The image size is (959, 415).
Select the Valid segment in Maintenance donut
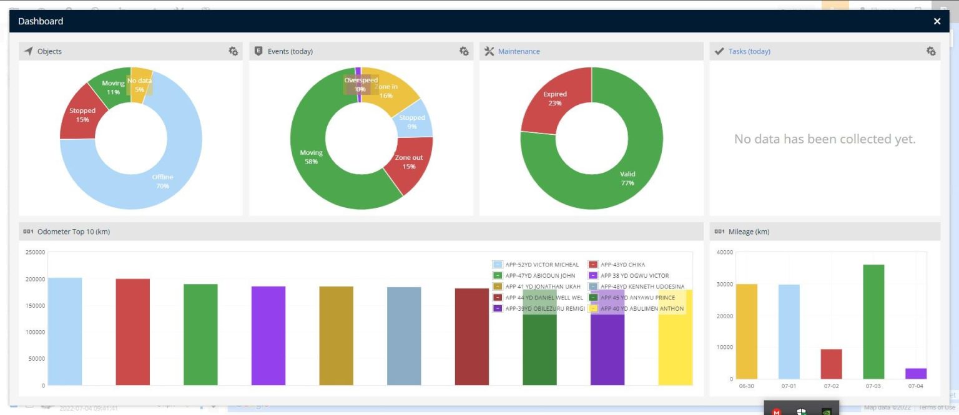tap(627, 178)
